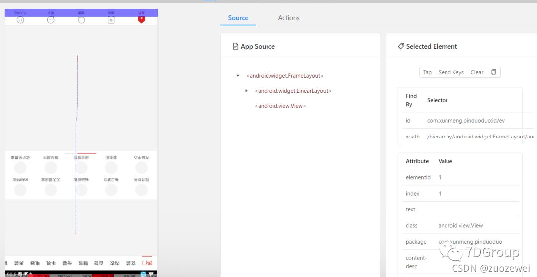The image size is (537, 277).
Task: Tap the 推荐 square icon in device screenshot
Action: click(111, 20)
